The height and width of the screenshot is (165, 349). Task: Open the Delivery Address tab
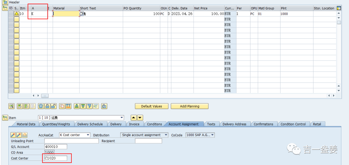click(234, 124)
